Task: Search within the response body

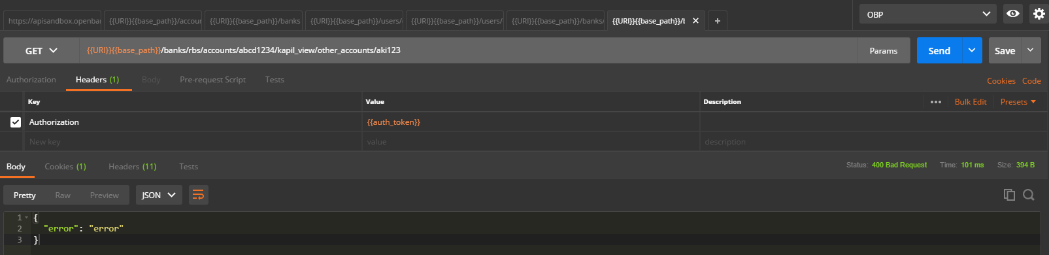Action: 1029,195
